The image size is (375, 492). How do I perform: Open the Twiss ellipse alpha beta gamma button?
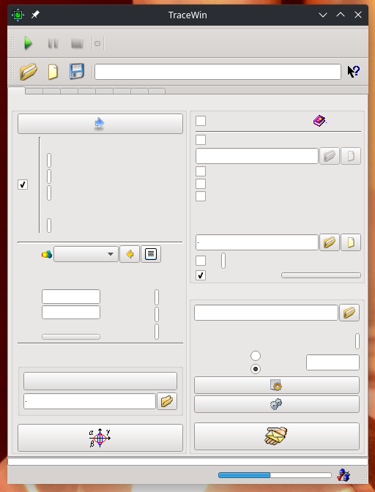100,438
